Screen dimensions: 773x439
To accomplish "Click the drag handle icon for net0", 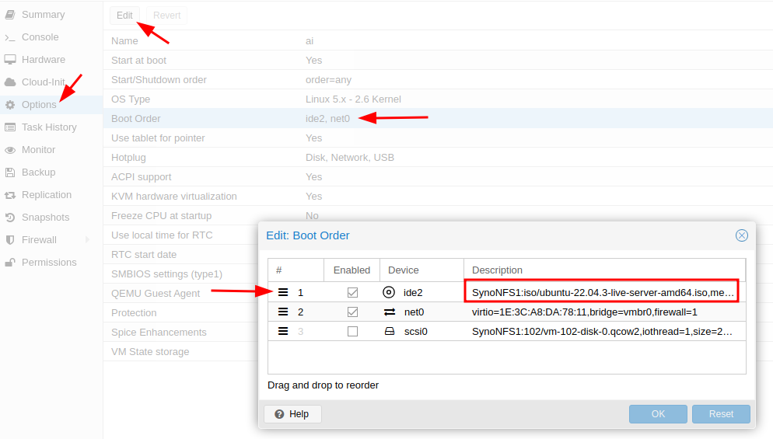I will pyautogui.click(x=283, y=312).
